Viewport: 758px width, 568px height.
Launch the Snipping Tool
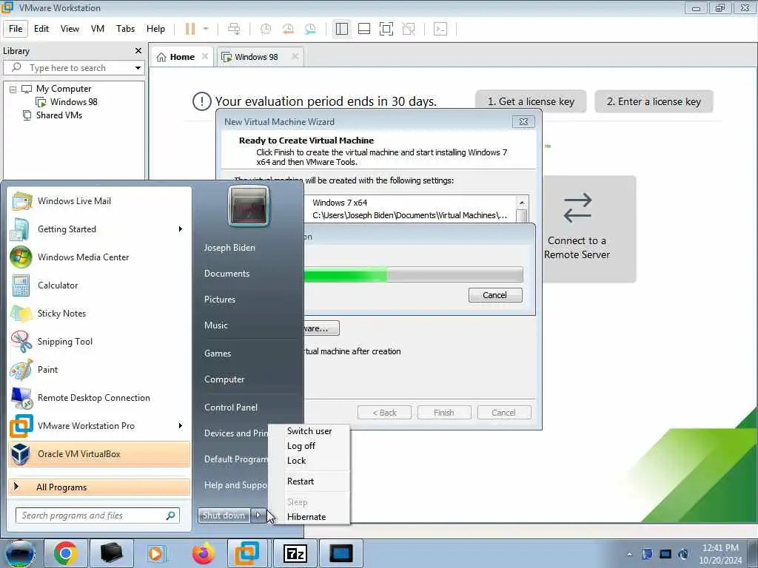point(100,342)
